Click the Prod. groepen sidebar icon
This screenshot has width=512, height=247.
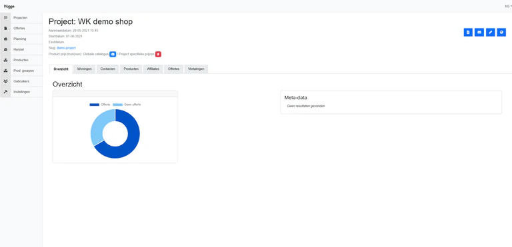[5, 71]
